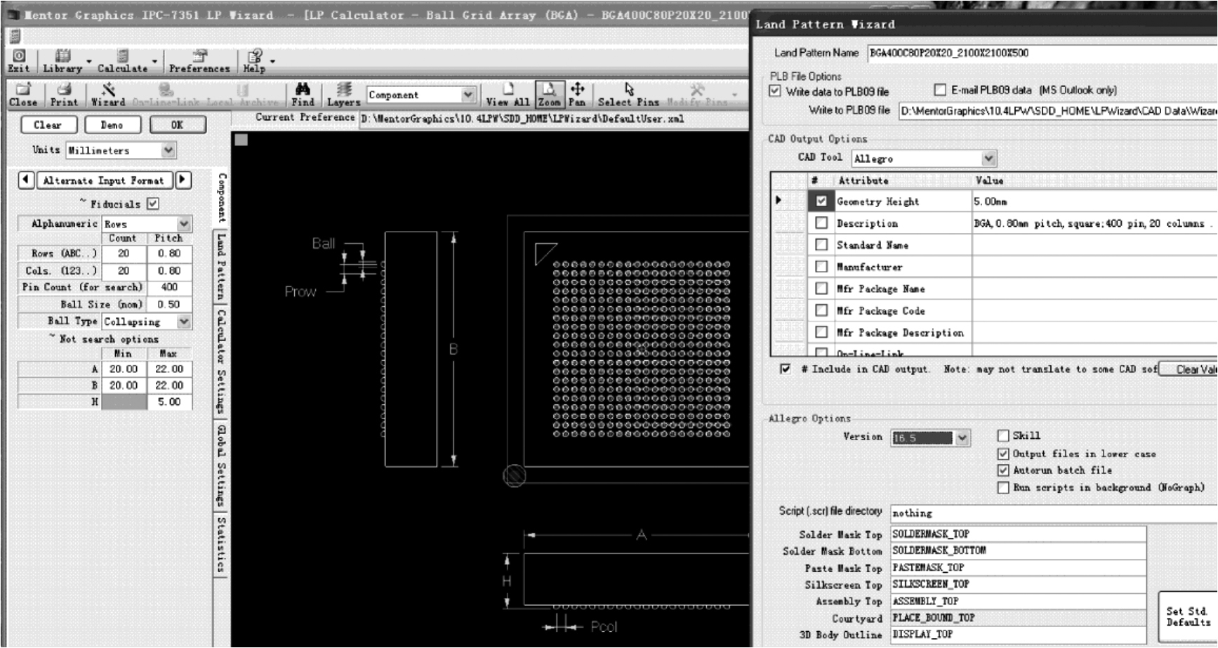The width and height of the screenshot is (1218, 648).
Task: Switch to the Land Pattern vertical tab
Action: pos(221,267)
